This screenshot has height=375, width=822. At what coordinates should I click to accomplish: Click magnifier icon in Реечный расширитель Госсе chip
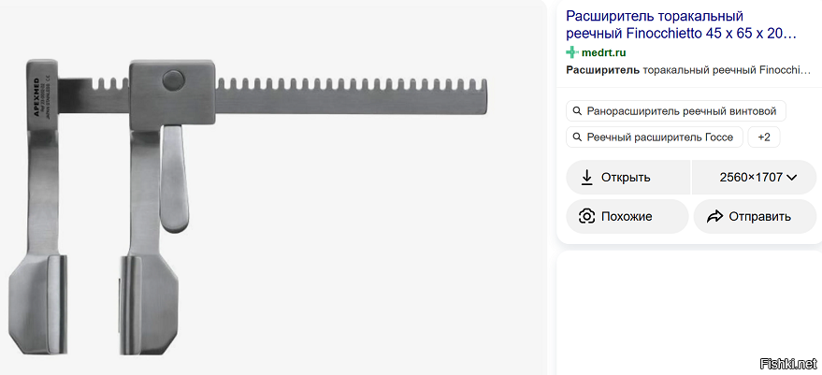(577, 137)
